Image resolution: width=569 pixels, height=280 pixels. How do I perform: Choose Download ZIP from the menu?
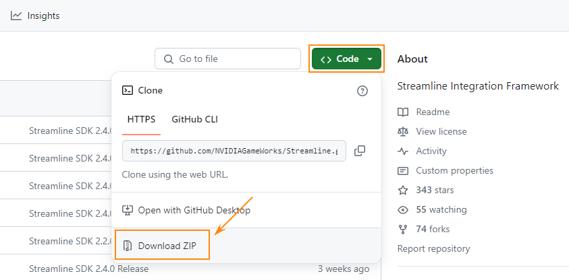167,246
